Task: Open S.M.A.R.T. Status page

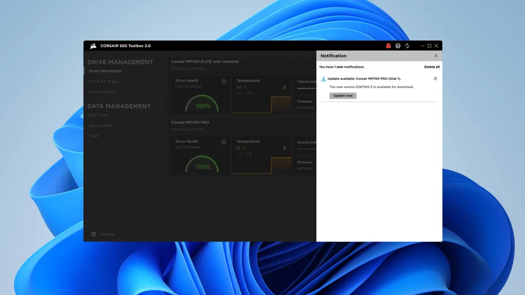Action: pyautogui.click(x=104, y=81)
